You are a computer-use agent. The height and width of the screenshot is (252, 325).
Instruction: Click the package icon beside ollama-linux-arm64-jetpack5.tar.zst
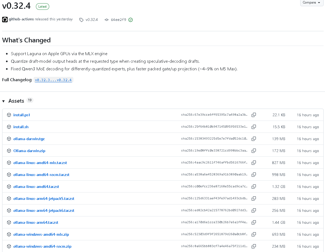coord(9,199)
